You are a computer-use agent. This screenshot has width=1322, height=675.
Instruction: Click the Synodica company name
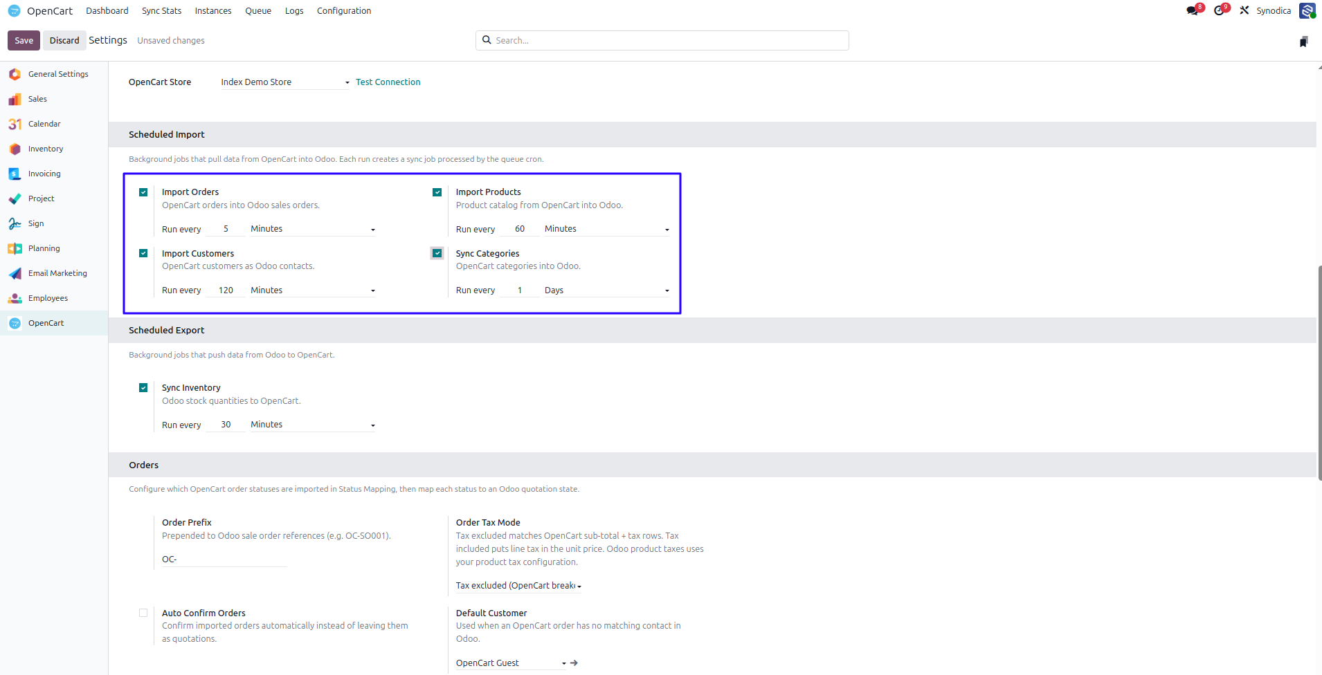1274,10
